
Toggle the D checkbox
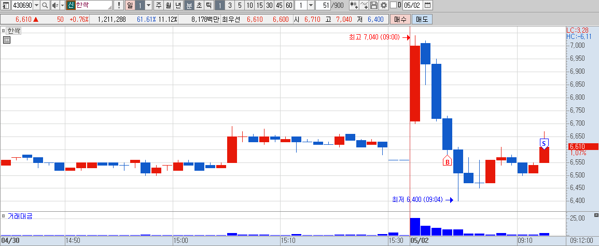coord(393,5)
